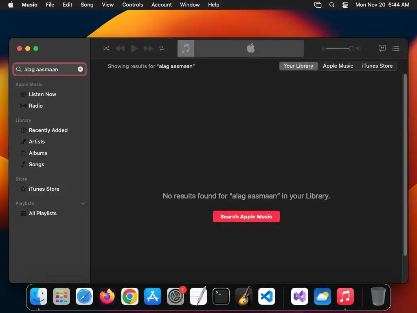The image size is (417, 313).
Task: Launch Visual Studio Code from Dock
Action: click(x=267, y=296)
